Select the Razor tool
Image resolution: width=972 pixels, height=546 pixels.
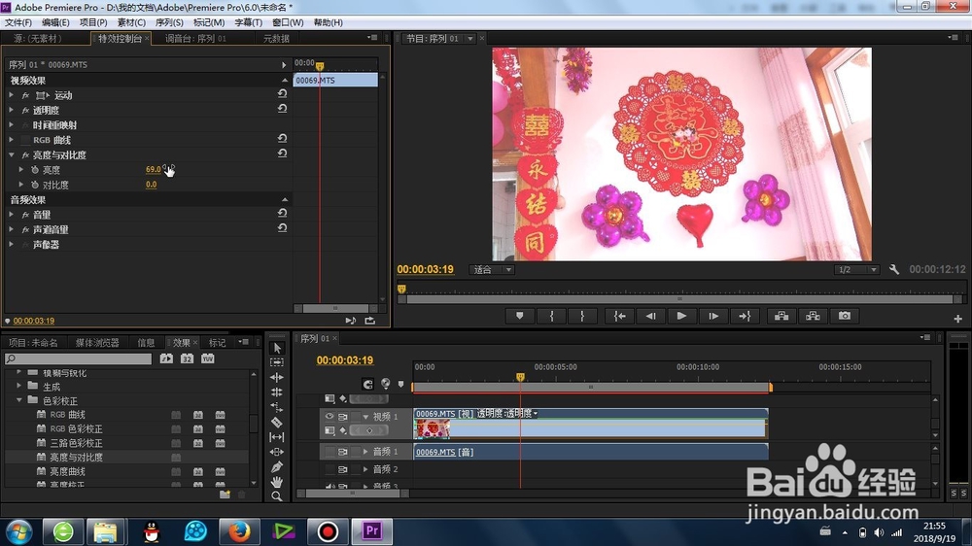click(277, 422)
